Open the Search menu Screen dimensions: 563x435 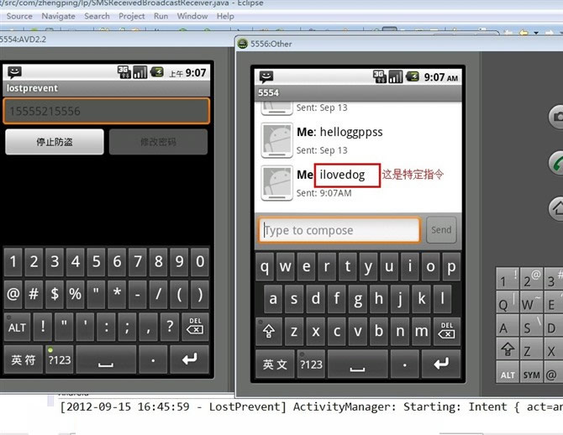pyautogui.click(x=97, y=16)
